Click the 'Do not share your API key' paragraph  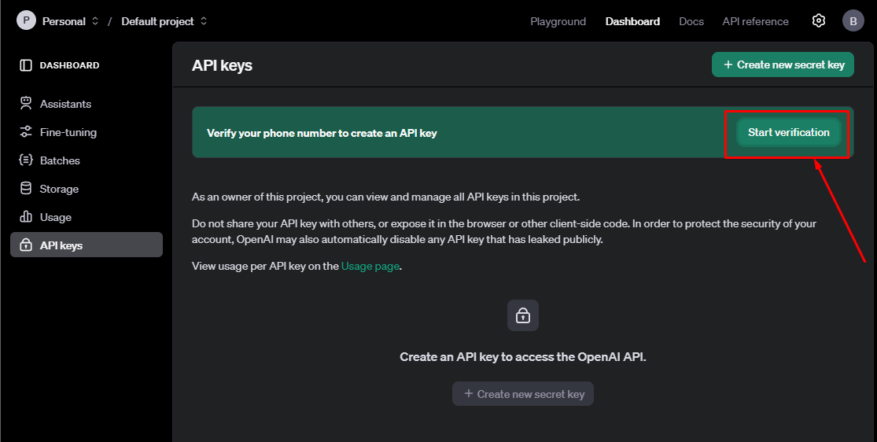point(504,231)
